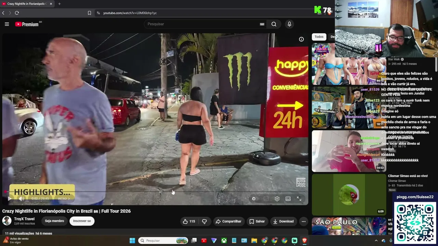Select the youtube.com address bar URL
Viewport: 438px width, 246px height.
pos(130,13)
